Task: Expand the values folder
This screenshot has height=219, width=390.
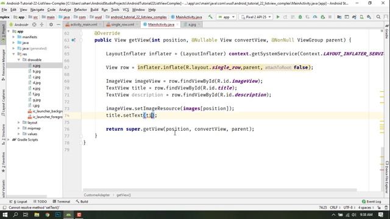Action: (19, 134)
